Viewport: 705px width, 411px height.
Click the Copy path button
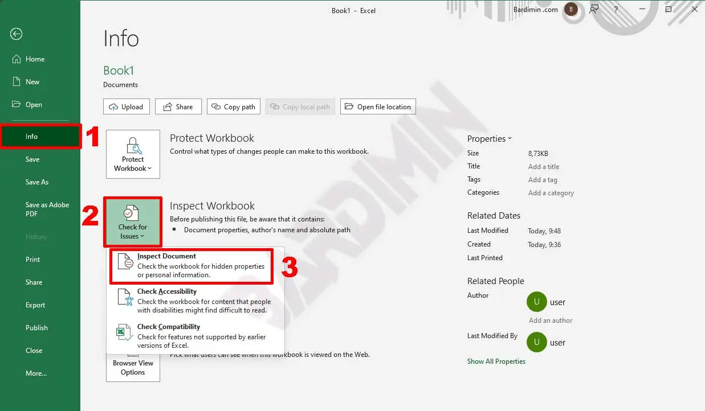pos(234,106)
